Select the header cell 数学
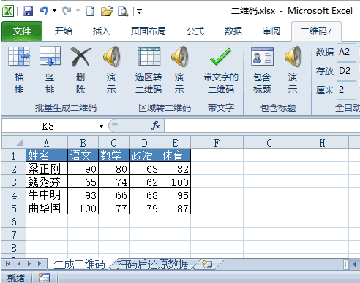 113,155
